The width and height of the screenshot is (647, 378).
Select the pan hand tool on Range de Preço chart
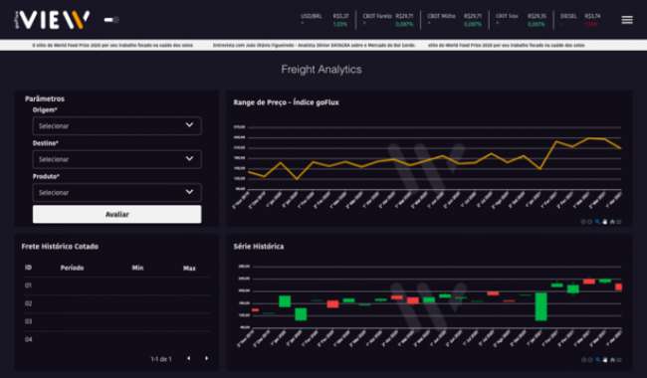(x=605, y=222)
